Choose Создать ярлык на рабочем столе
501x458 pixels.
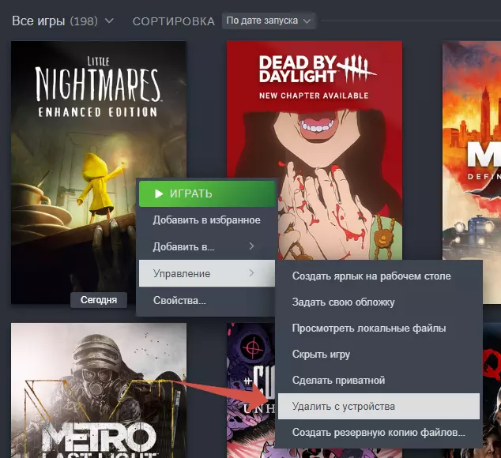pos(379,276)
